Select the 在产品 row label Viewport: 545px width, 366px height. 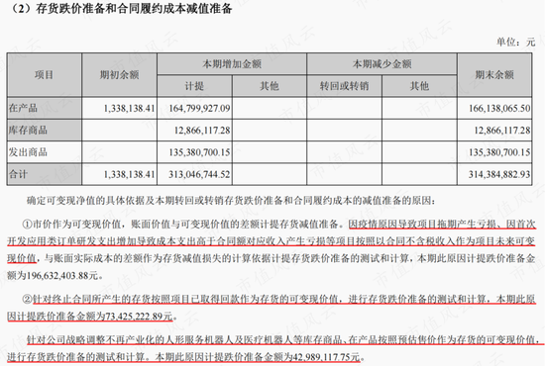coord(45,108)
